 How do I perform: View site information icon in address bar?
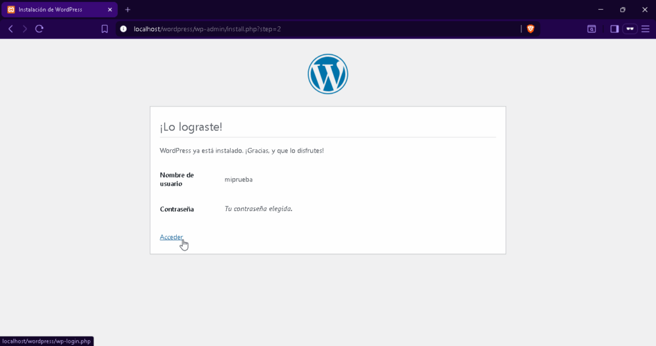tap(124, 29)
